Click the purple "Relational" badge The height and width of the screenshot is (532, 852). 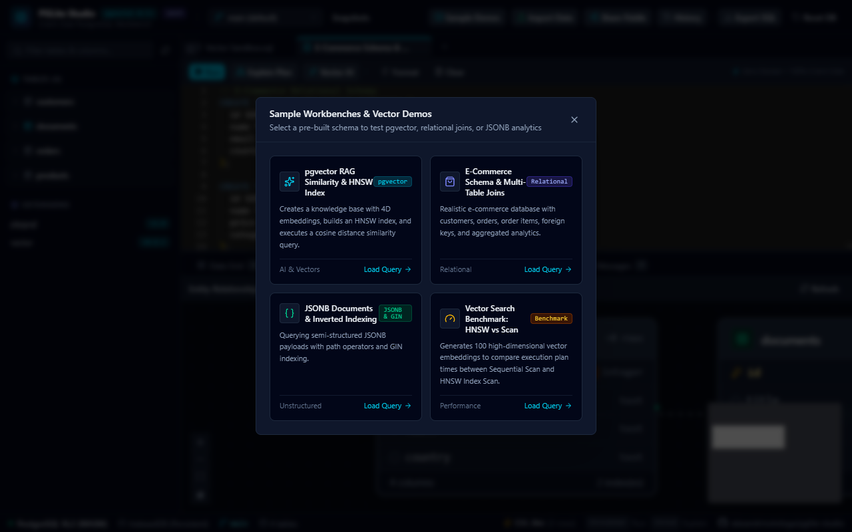coord(549,182)
